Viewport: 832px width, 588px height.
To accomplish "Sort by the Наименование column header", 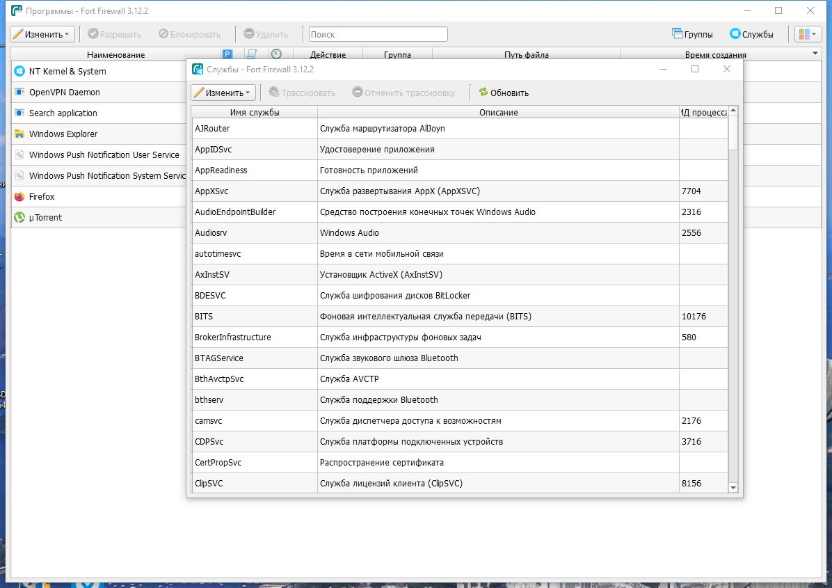I will pyautogui.click(x=115, y=54).
